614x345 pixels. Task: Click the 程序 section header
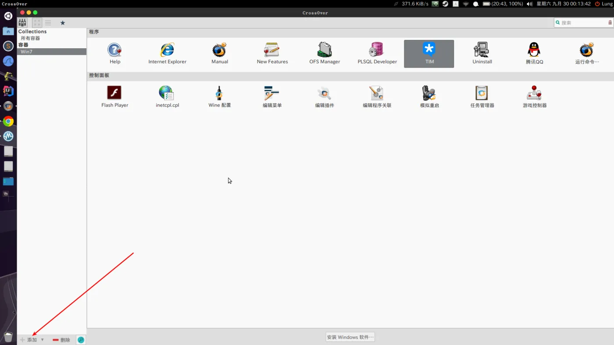tap(94, 32)
